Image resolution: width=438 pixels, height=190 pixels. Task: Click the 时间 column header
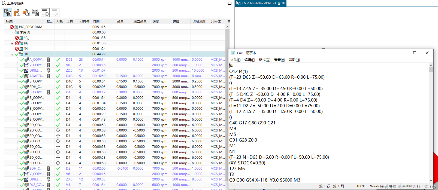(103, 21)
